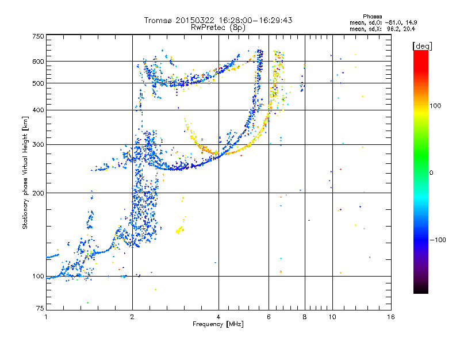Click the y-axis tick label '300'

[x=39, y=144]
